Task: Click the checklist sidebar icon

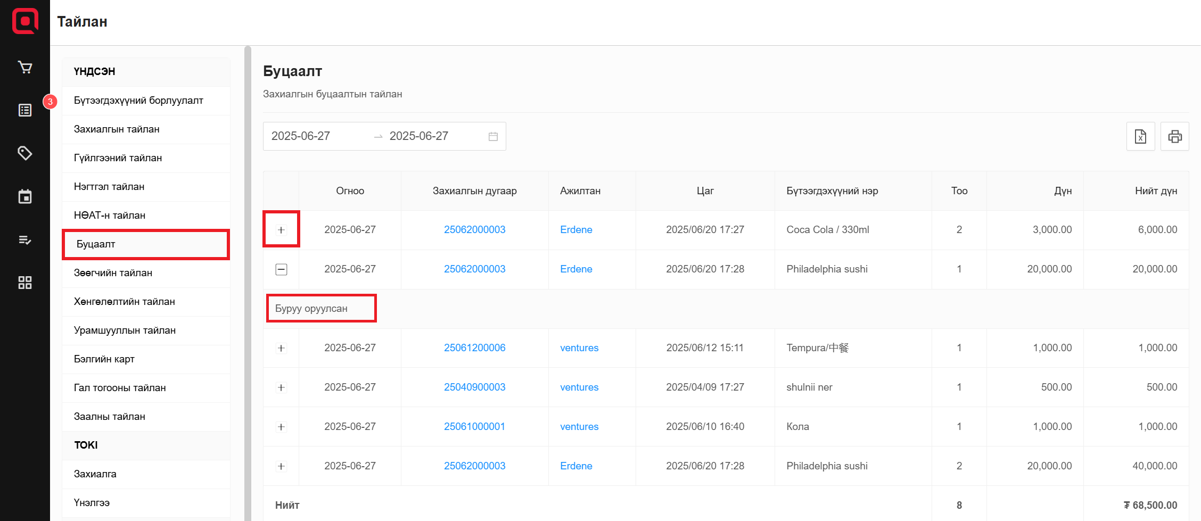Action: tap(25, 240)
